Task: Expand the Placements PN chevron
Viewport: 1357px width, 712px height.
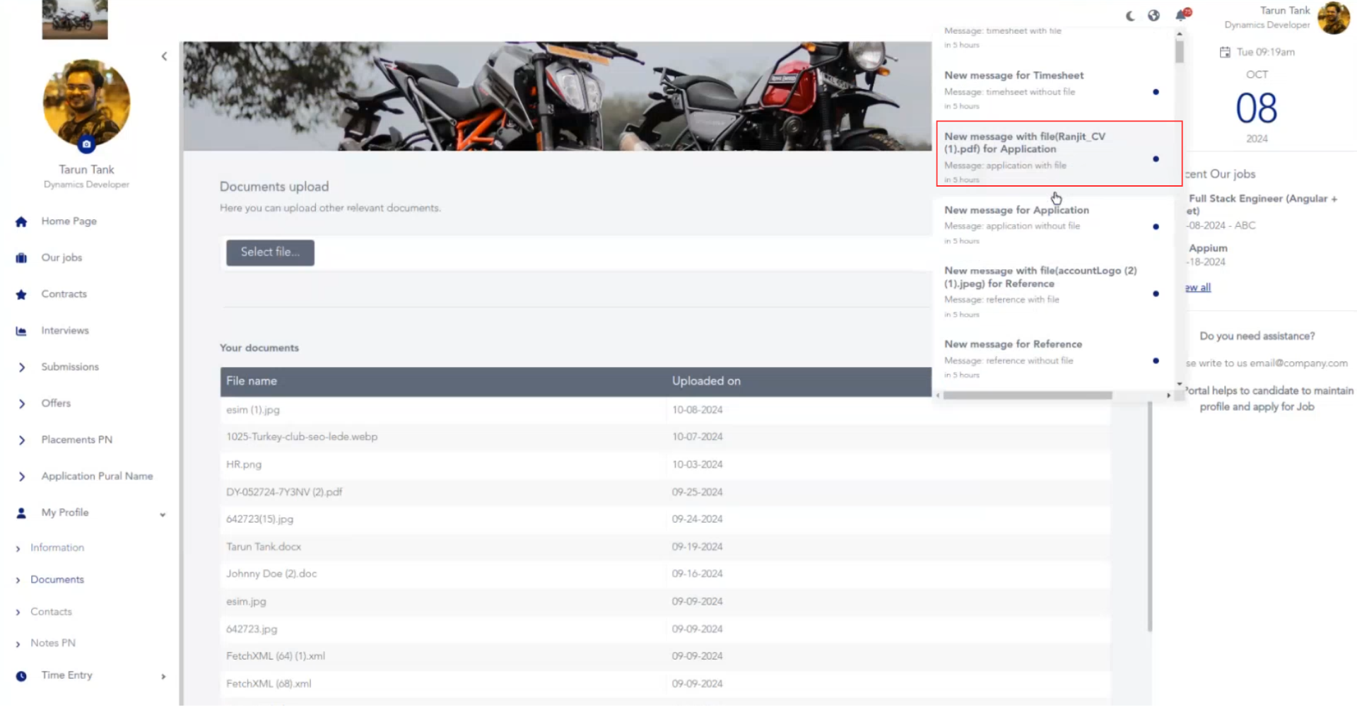Action: click(21, 440)
